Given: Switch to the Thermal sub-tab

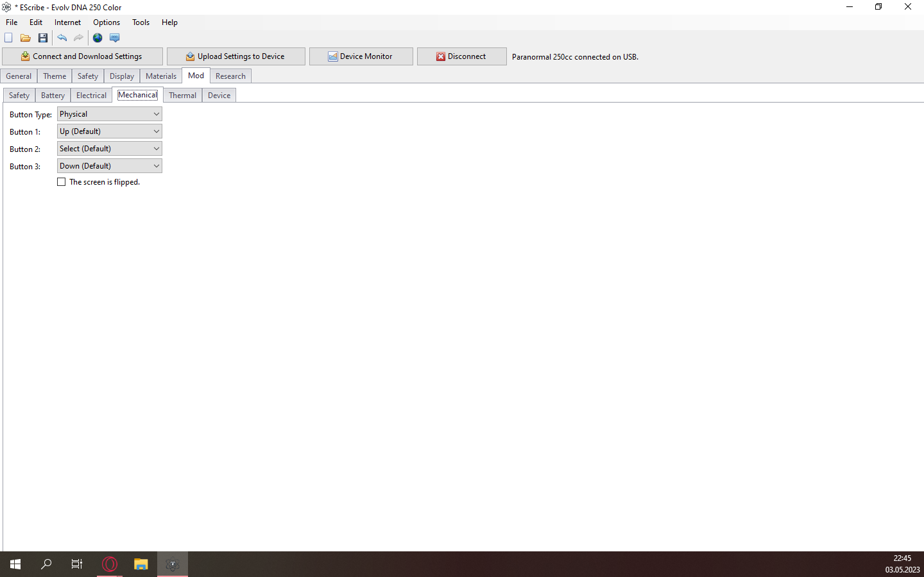Looking at the screenshot, I should click(x=182, y=96).
